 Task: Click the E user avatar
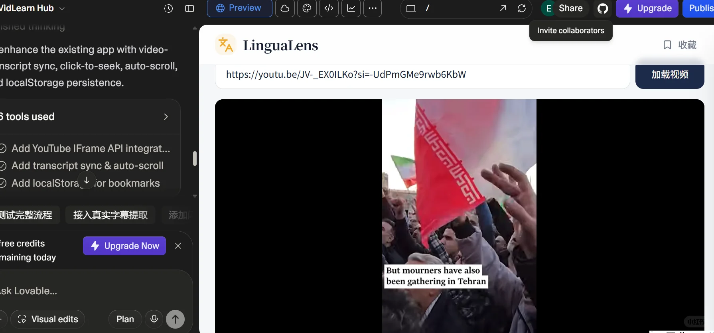pyautogui.click(x=549, y=8)
